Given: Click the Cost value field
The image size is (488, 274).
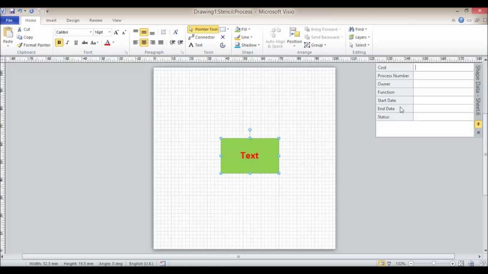Looking at the screenshot, I should pos(443,67).
